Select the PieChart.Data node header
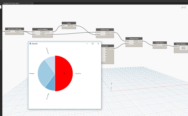 pyautogui.click(x=105, y=30)
